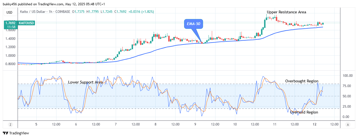Viewport: 358px width, 138px height.
Task: Click the 1.6000 price axis label
Action: (x=10, y=30)
